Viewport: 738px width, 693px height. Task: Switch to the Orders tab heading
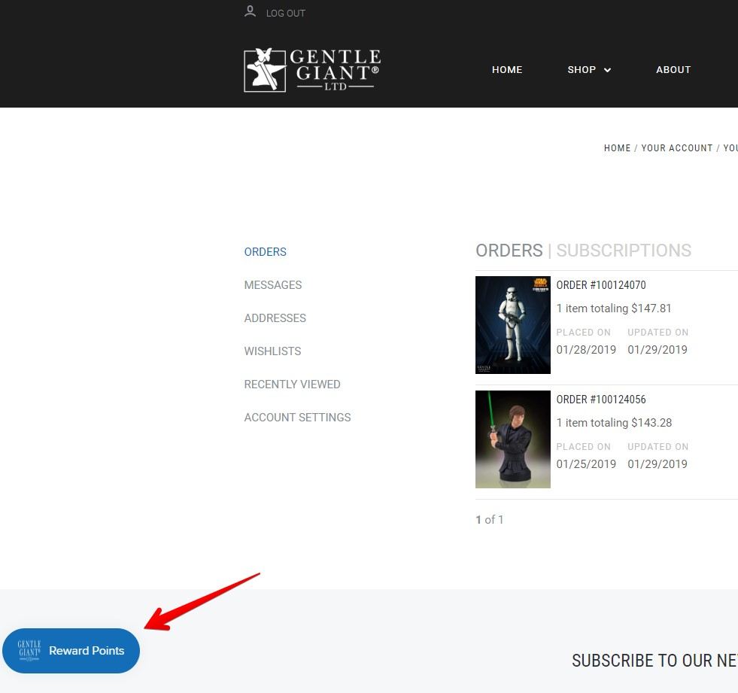509,251
